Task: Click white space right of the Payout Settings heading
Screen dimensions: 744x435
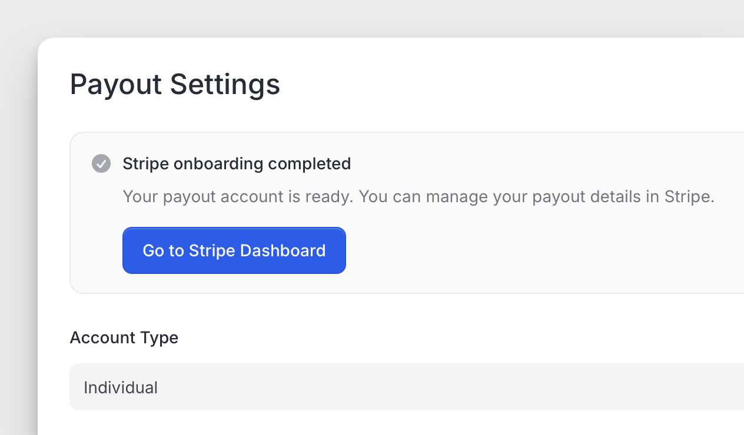Action: pos(500,84)
